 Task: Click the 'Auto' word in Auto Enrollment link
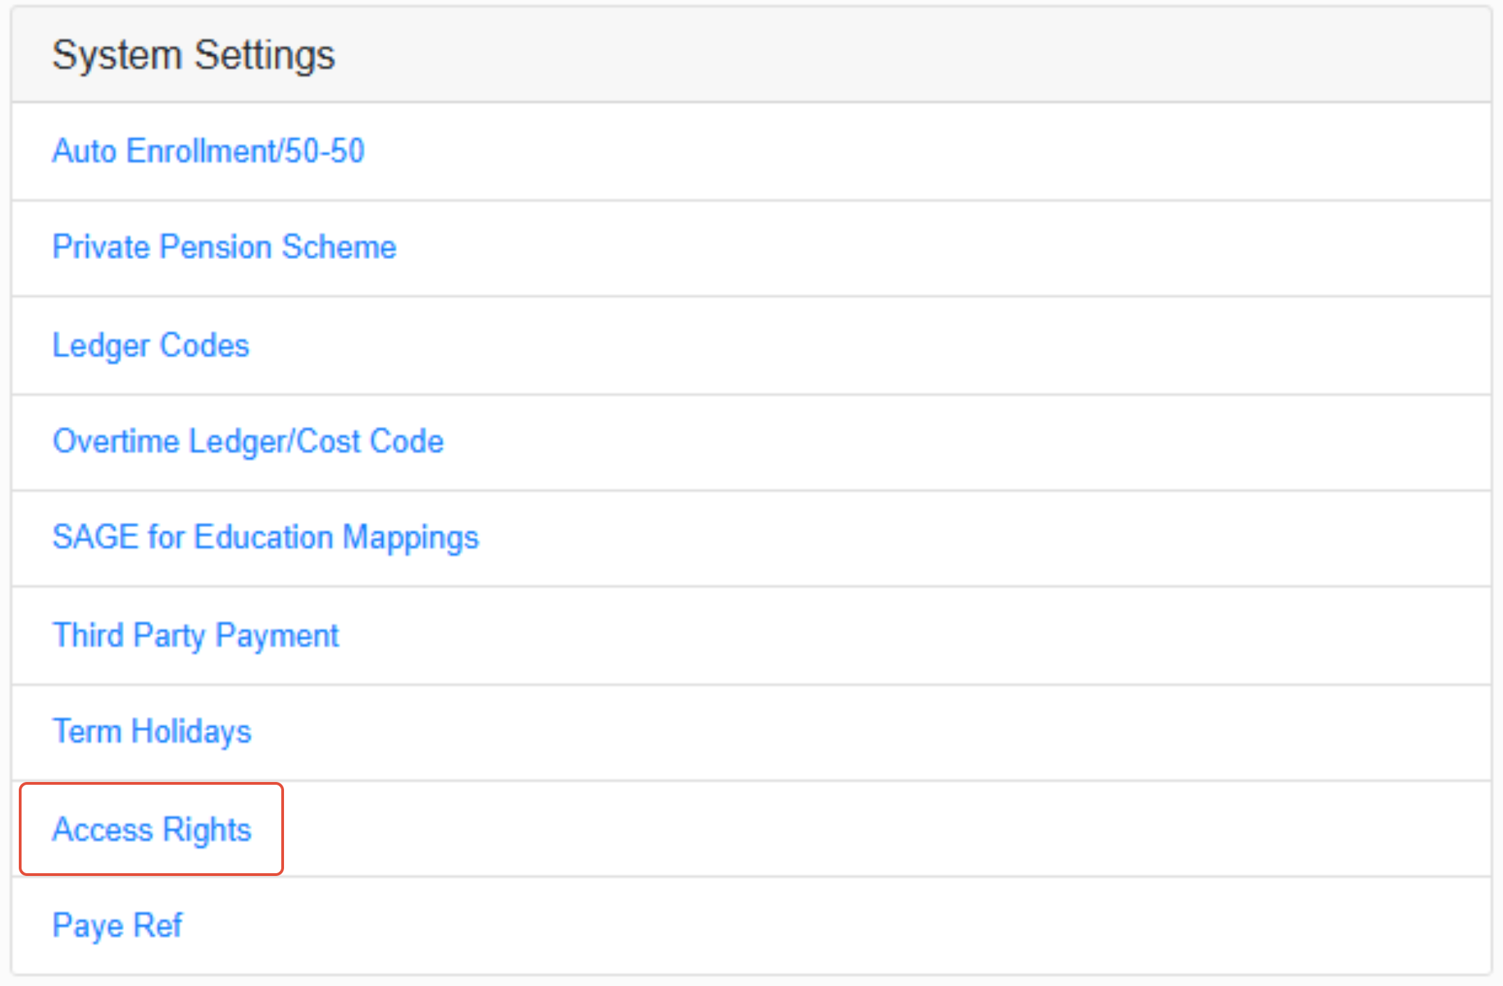click(x=84, y=151)
